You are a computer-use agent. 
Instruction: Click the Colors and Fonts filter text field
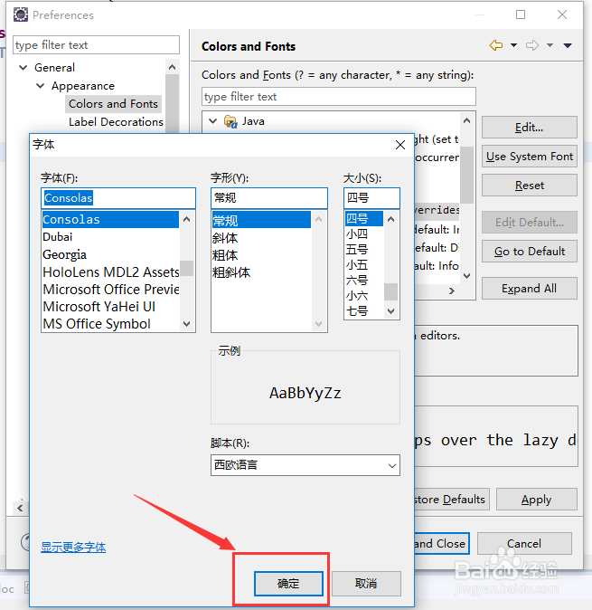tap(338, 97)
